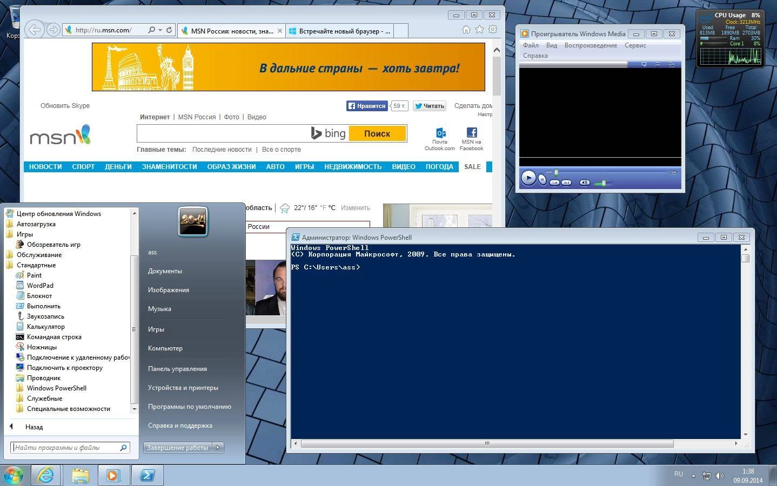Open Обозреватель игр entry

[53, 245]
